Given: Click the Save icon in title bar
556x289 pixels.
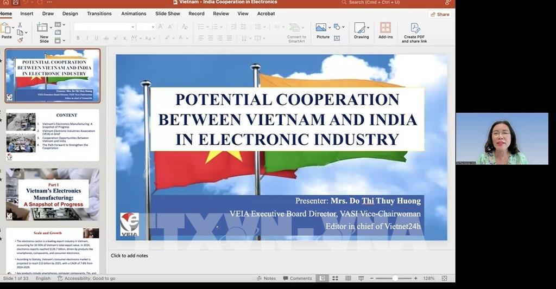Looking at the screenshot, I should [16, 2].
